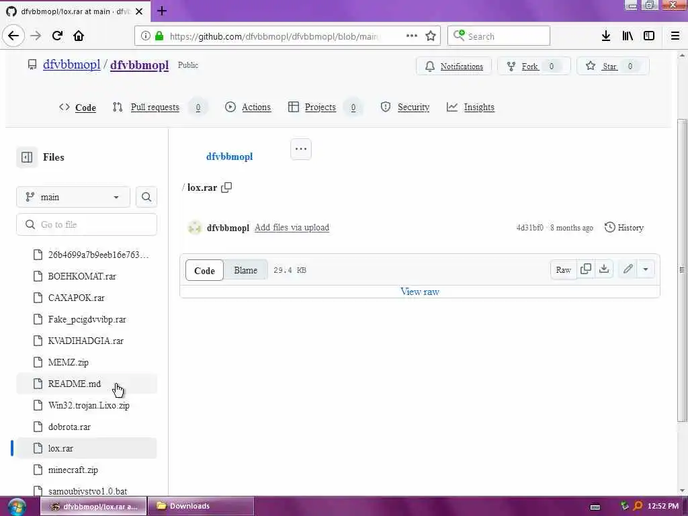Screen dimensions: 688x516
Task: Open the page actions three-dot menu in the address bar
Action: pyautogui.click(x=412, y=36)
